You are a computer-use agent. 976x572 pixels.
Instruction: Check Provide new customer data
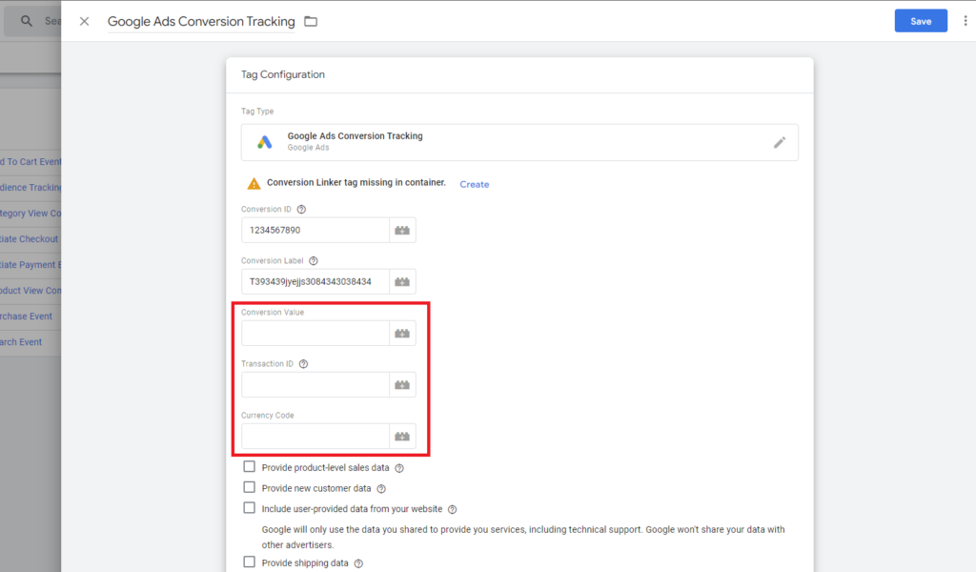249,488
